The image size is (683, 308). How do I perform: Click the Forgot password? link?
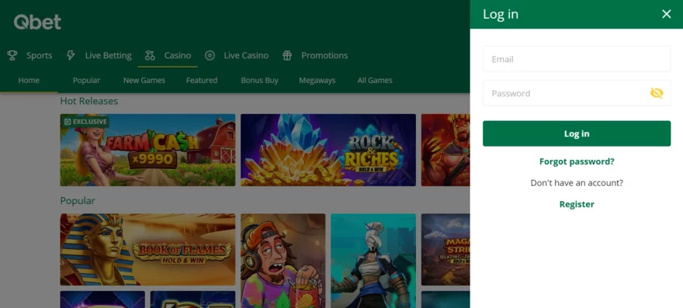click(577, 161)
